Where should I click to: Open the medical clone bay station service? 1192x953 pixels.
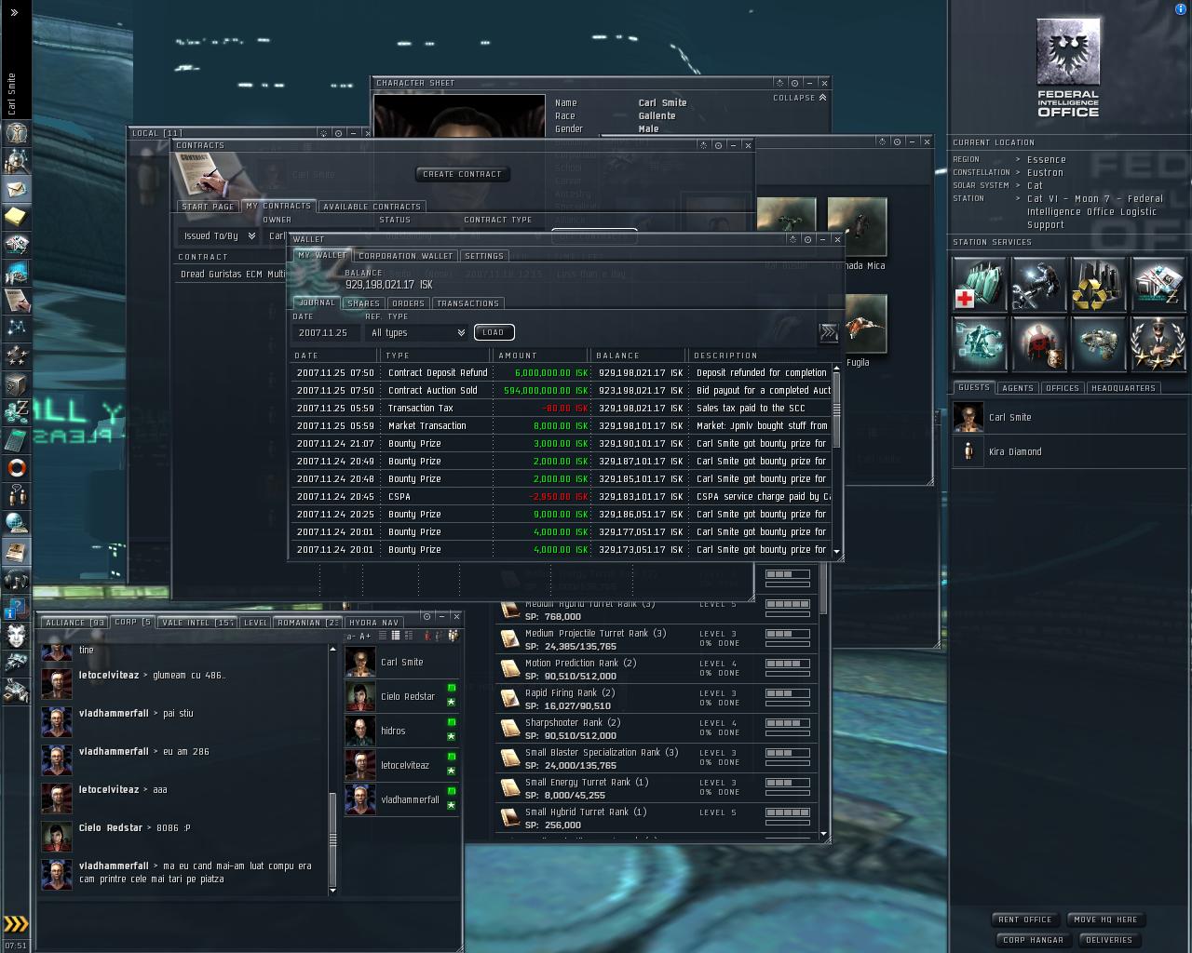pos(980,284)
